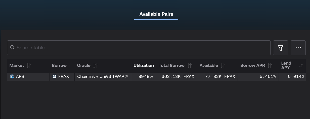
Task: Sort by Total Borrow arrows
Action: pyautogui.click(x=189, y=66)
